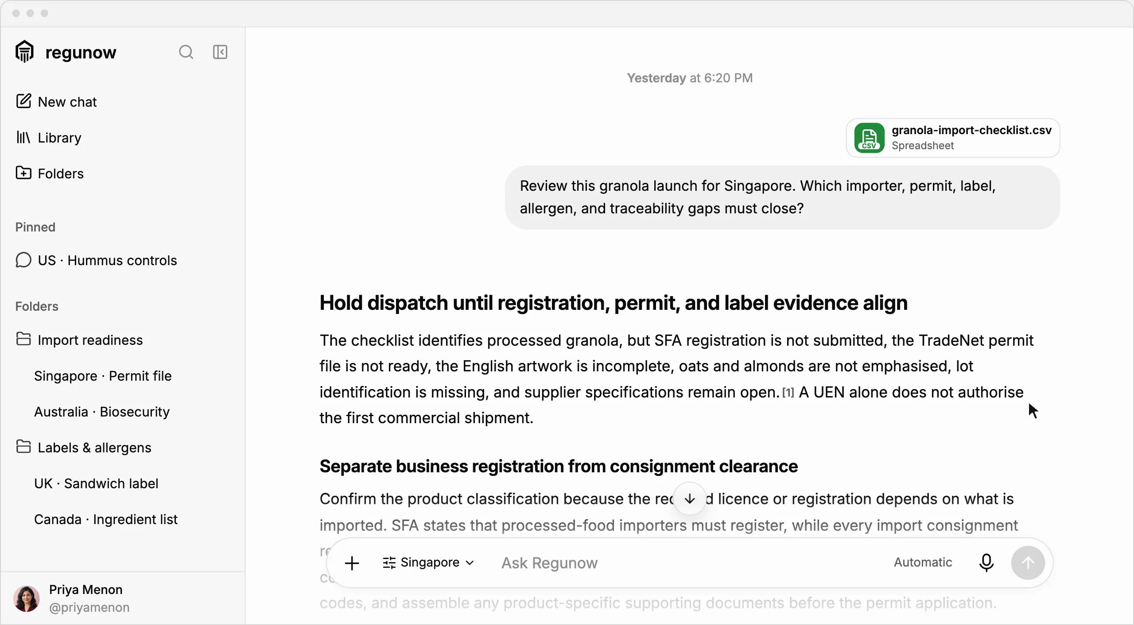The image size is (1134, 625).
Task: Start voice input with microphone icon
Action: coord(986,563)
